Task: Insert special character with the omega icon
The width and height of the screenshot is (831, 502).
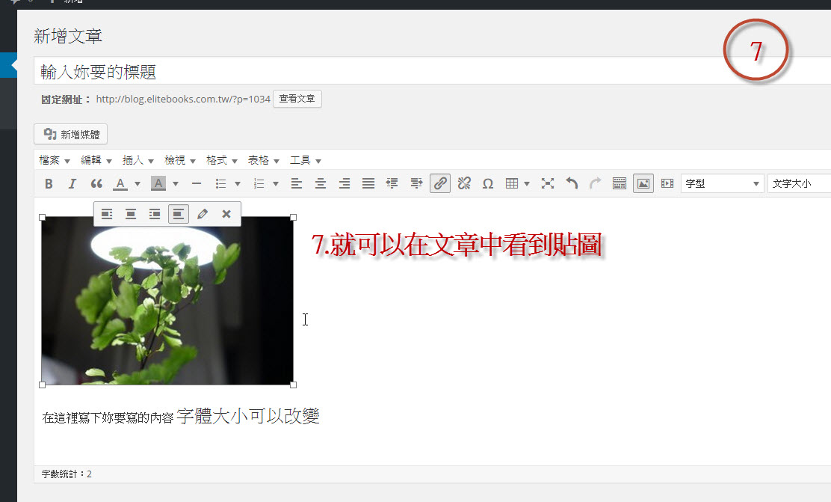Action: point(488,183)
